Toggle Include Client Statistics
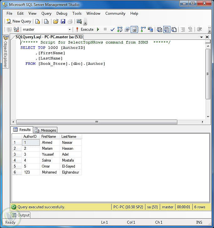This screenshot has width=214, height=228. (x=150, y=29)
